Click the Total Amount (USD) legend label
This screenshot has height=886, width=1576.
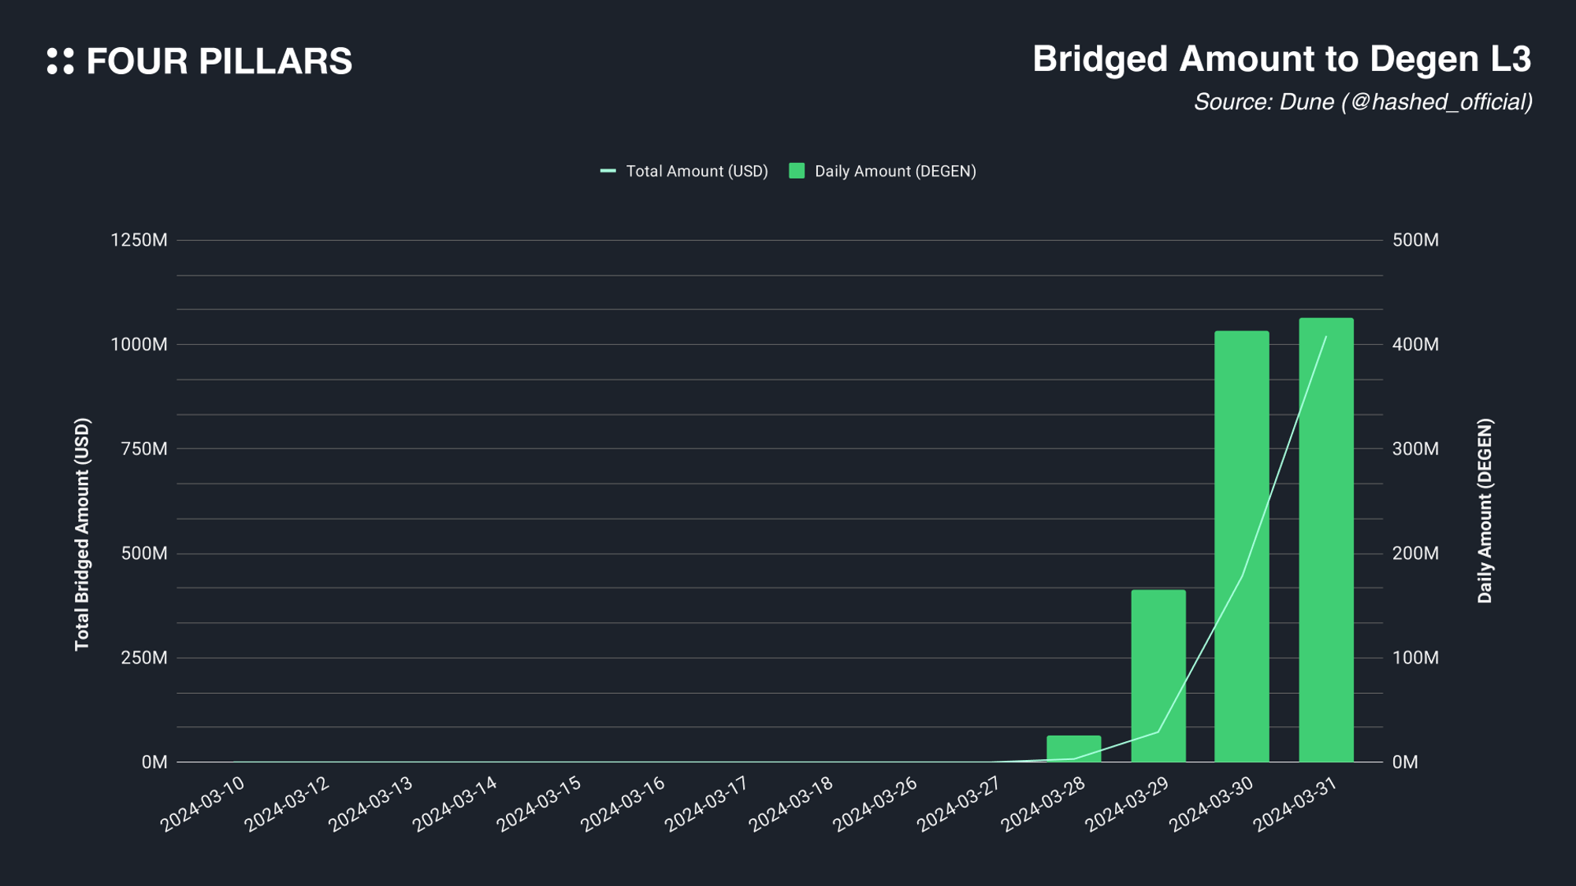click(x=697, y=171)
